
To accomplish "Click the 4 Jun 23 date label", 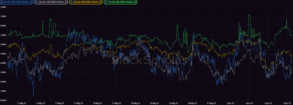I will 249,103.
